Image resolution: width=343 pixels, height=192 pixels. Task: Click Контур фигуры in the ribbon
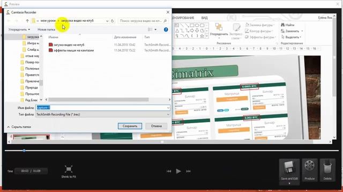click(x=259, y=31)
